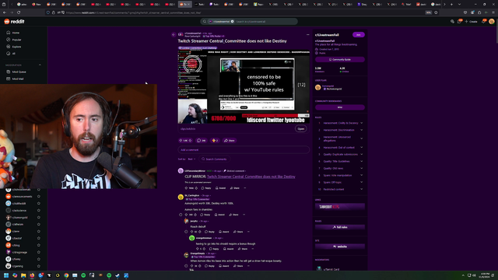The height and width of the screenshot is (280, 498).
Task: Click the Add a comment field
Action: click(x=244, y=150)
